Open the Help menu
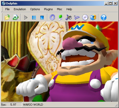The image size is (119, 108). point(69,9)
